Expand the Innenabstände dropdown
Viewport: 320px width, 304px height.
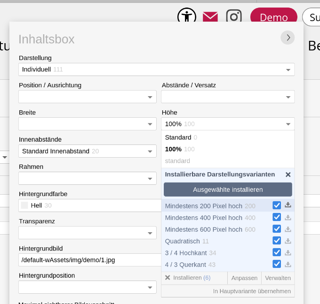(x=88, y=151)
